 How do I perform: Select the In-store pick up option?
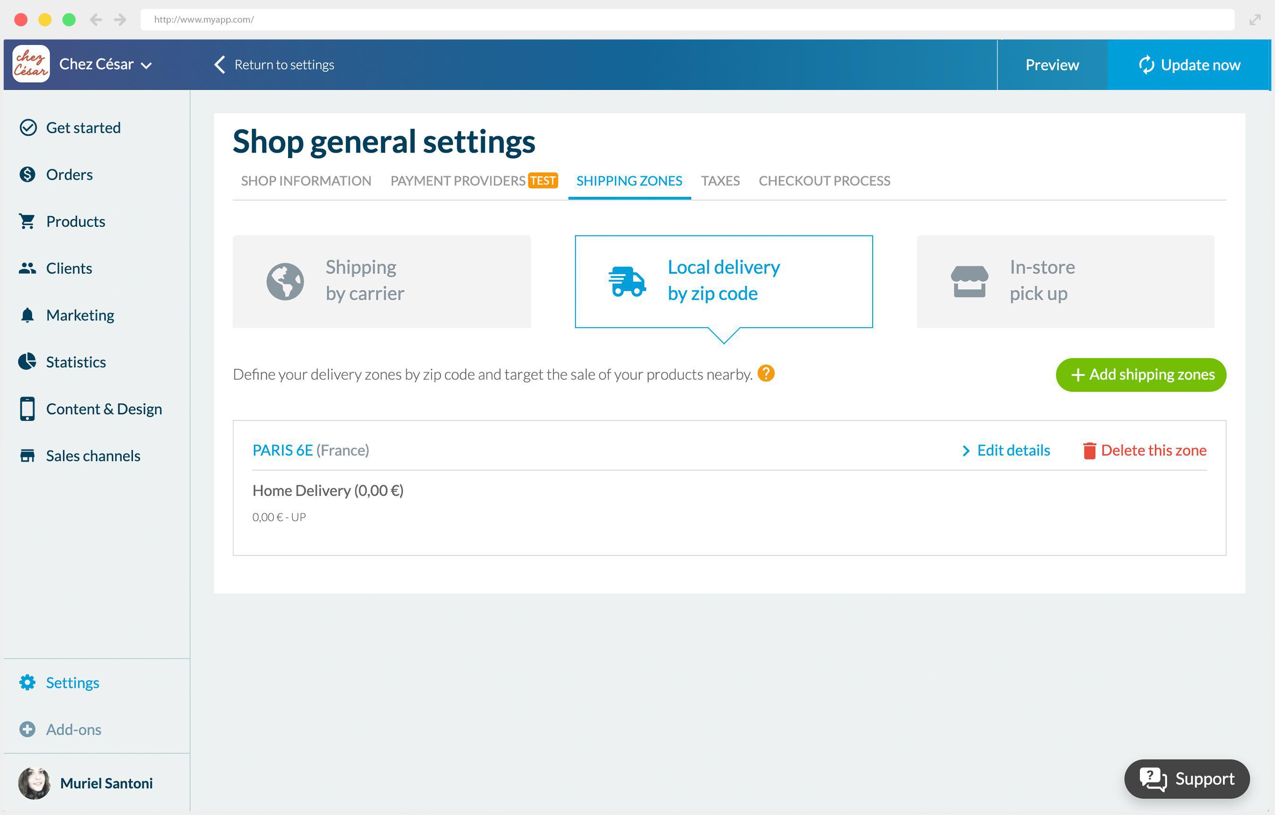(x=1065, y=281)
